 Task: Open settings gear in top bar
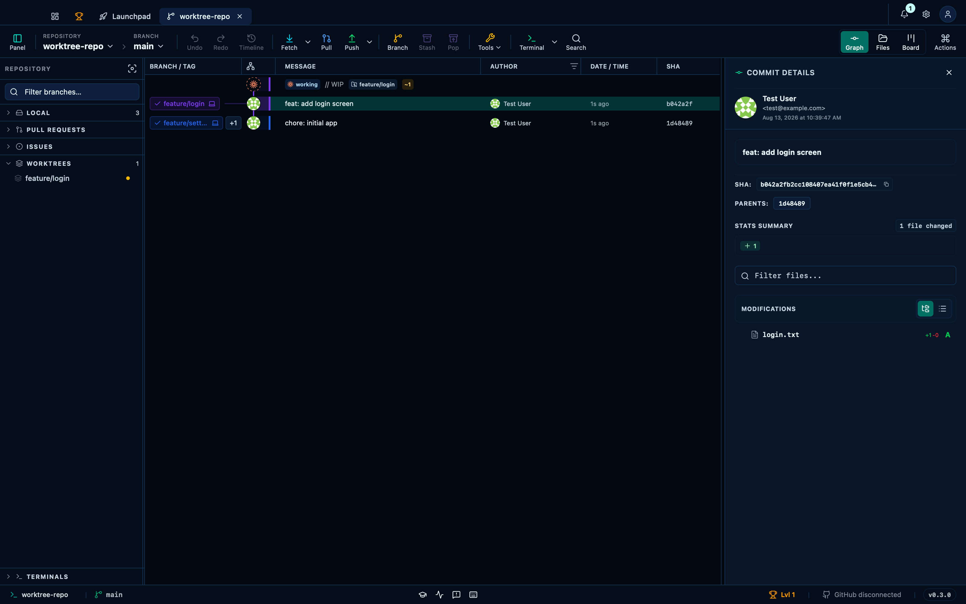pos(926,14)
